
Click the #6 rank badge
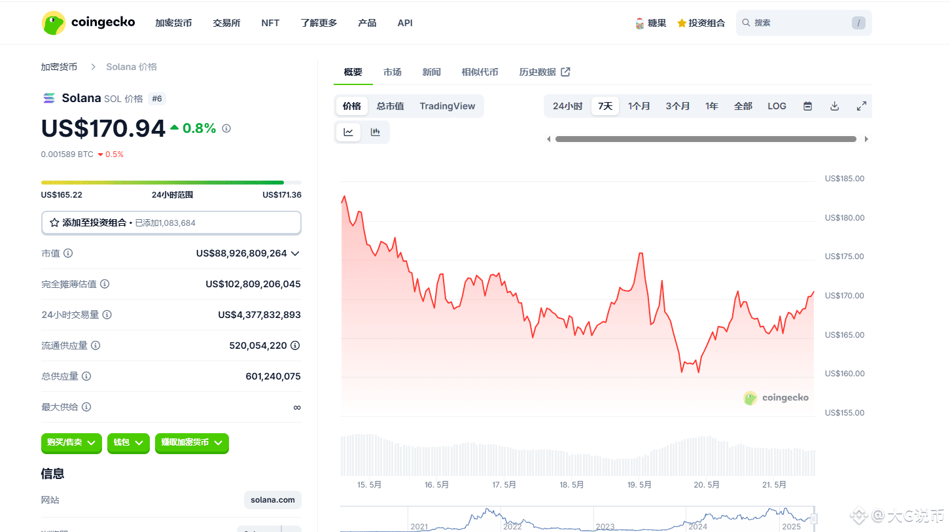157,99
